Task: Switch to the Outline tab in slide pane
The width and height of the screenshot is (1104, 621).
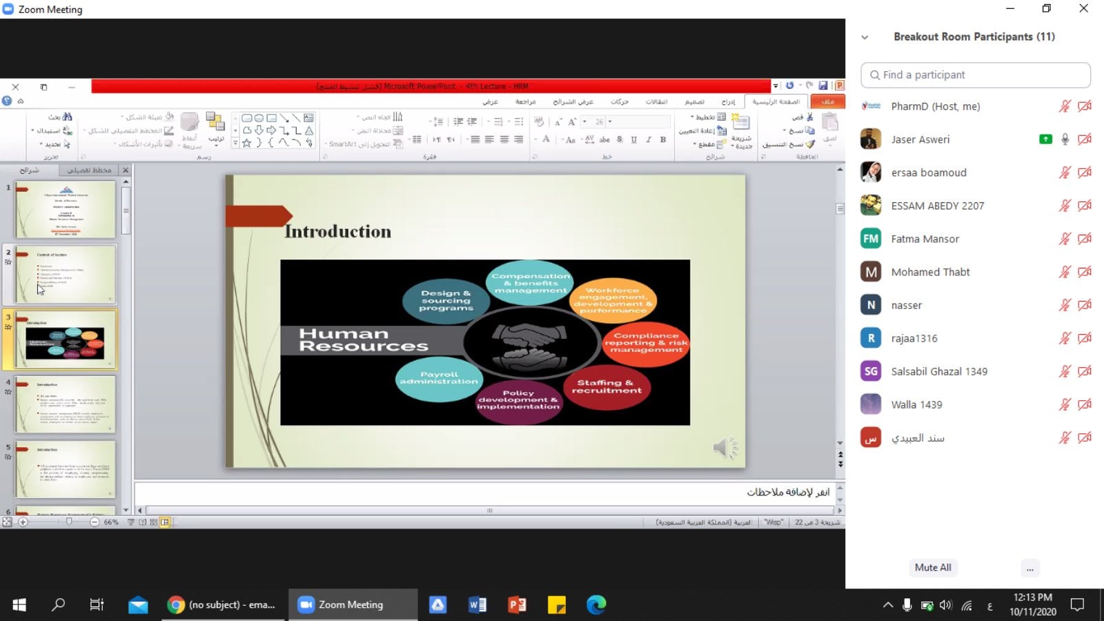Action: (x=89, y=170)
